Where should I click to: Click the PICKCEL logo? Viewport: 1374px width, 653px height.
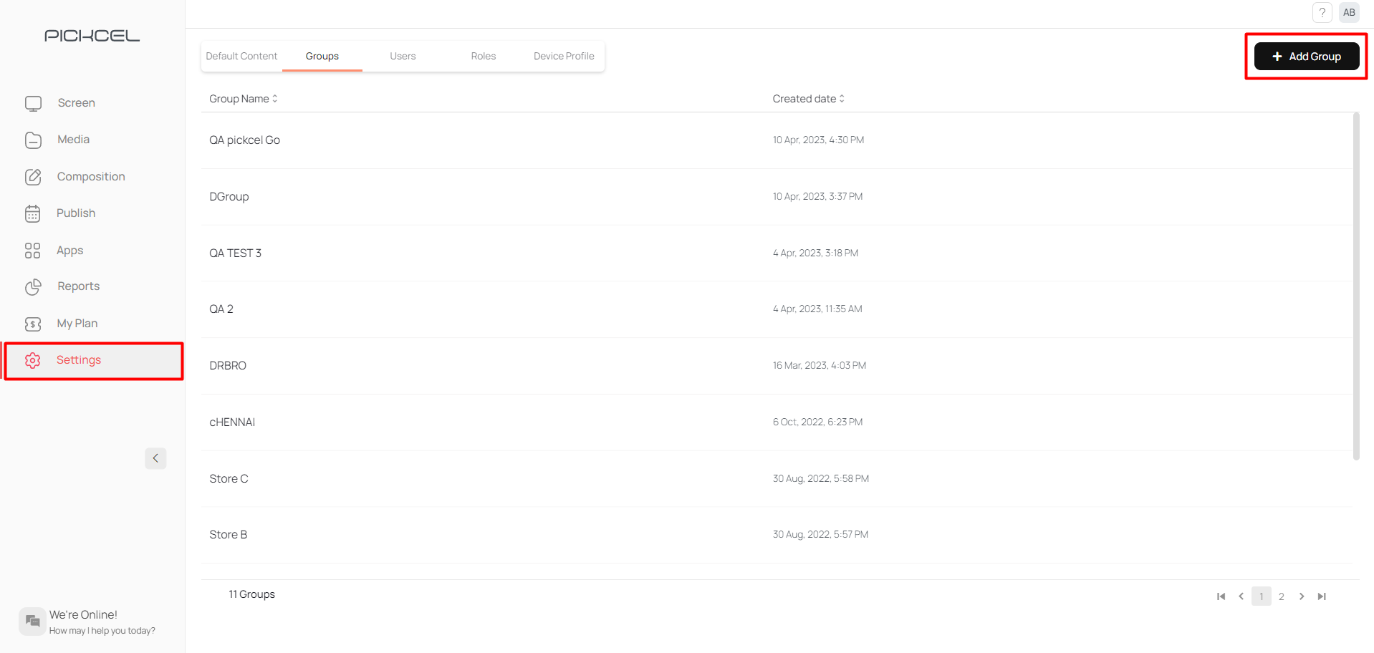(x=92, y=36)
